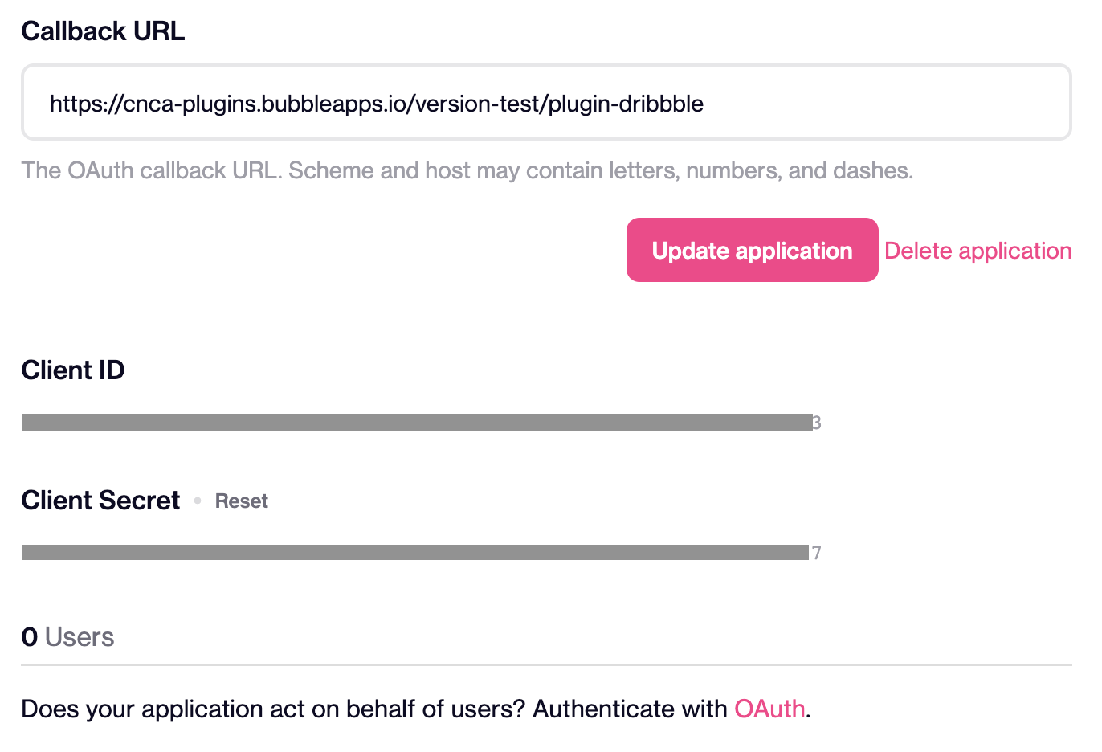Reset the Client Secret

[x=241, y=501]
